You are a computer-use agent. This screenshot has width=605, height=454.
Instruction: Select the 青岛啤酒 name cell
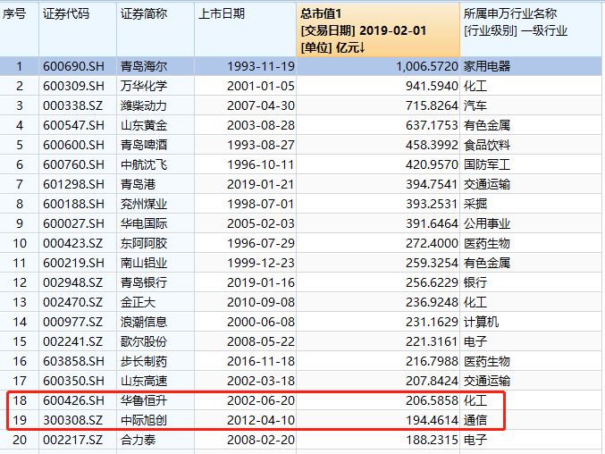click(x=155, y=145)
